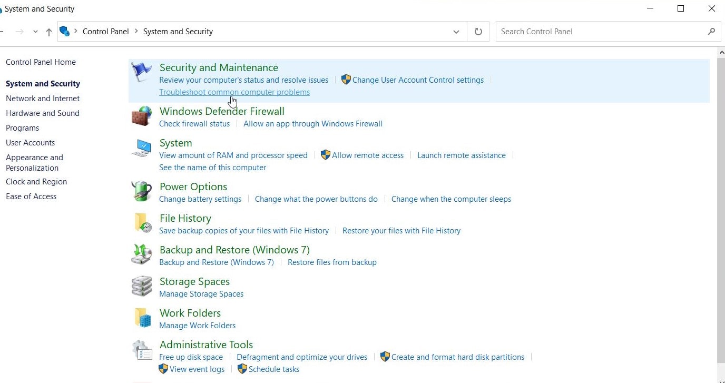Image resolution: width=725 pixels, height=383 pixels.
Task: Click Save backup copies with File History
Action: (x=244, y=231)
